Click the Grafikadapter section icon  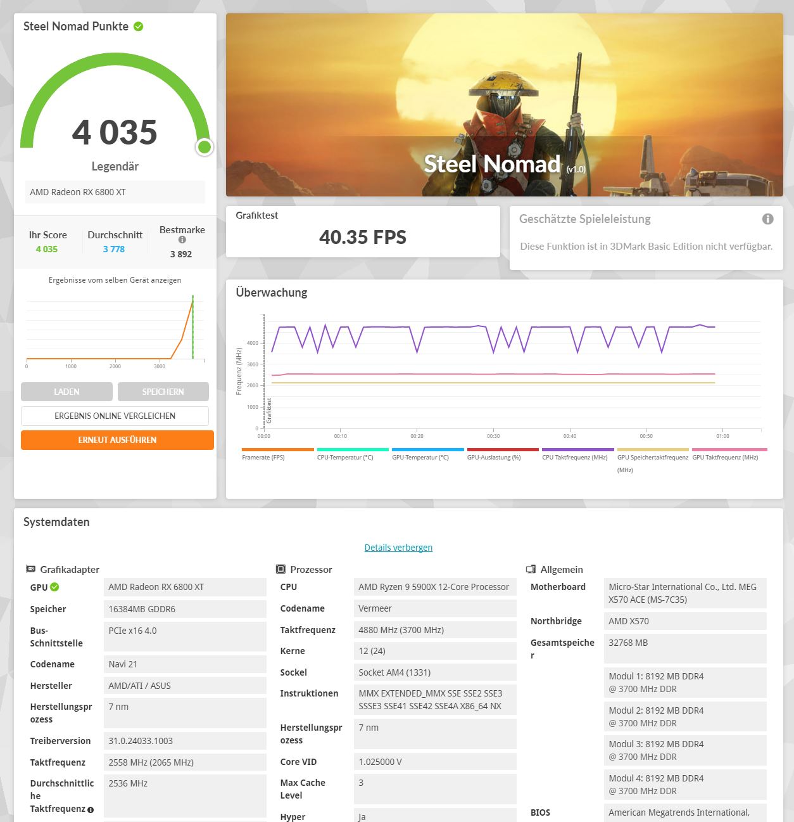coord(30,569)
